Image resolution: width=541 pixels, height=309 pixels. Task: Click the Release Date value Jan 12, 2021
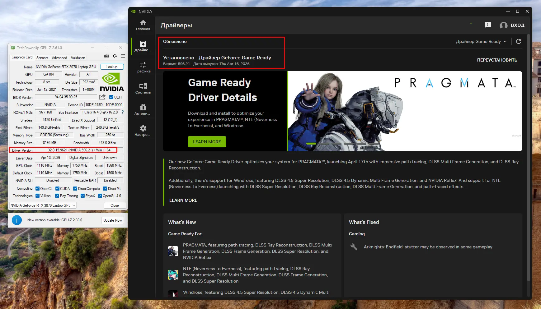click(x=47, y=90)
